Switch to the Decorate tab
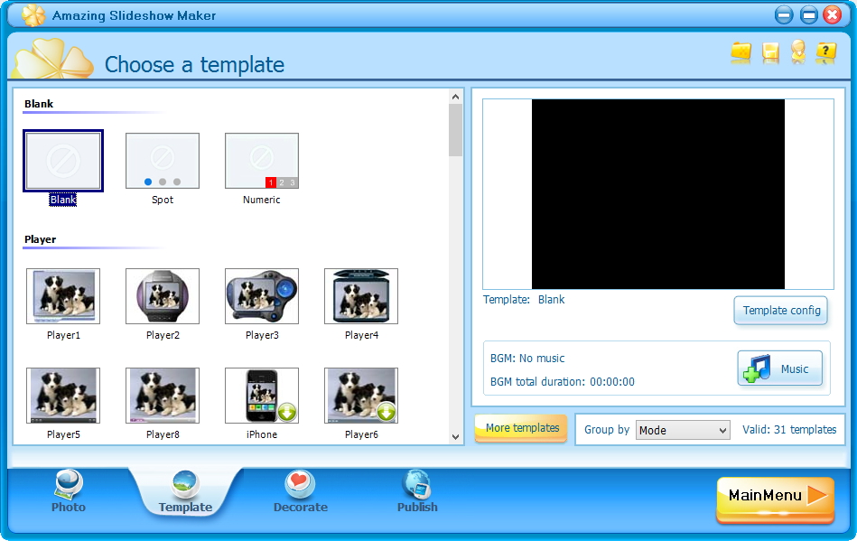 [300, 491]
